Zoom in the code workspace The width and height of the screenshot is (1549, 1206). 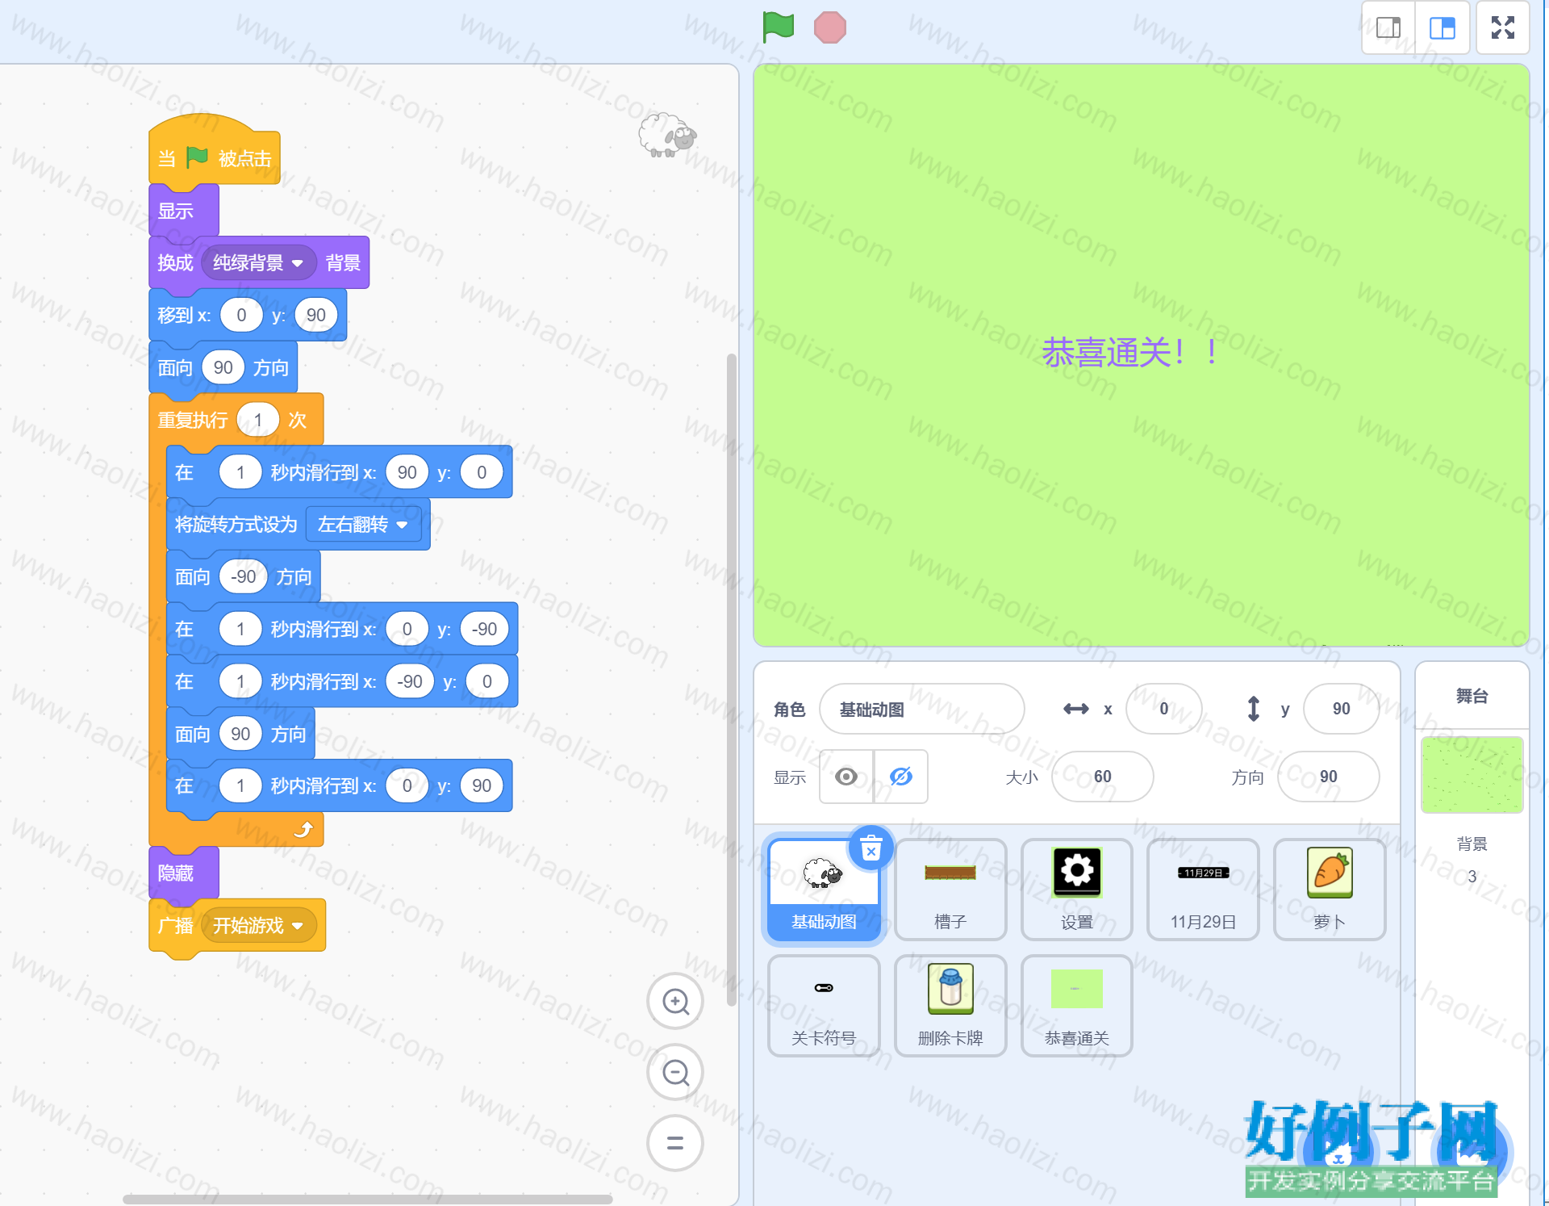675,1002
